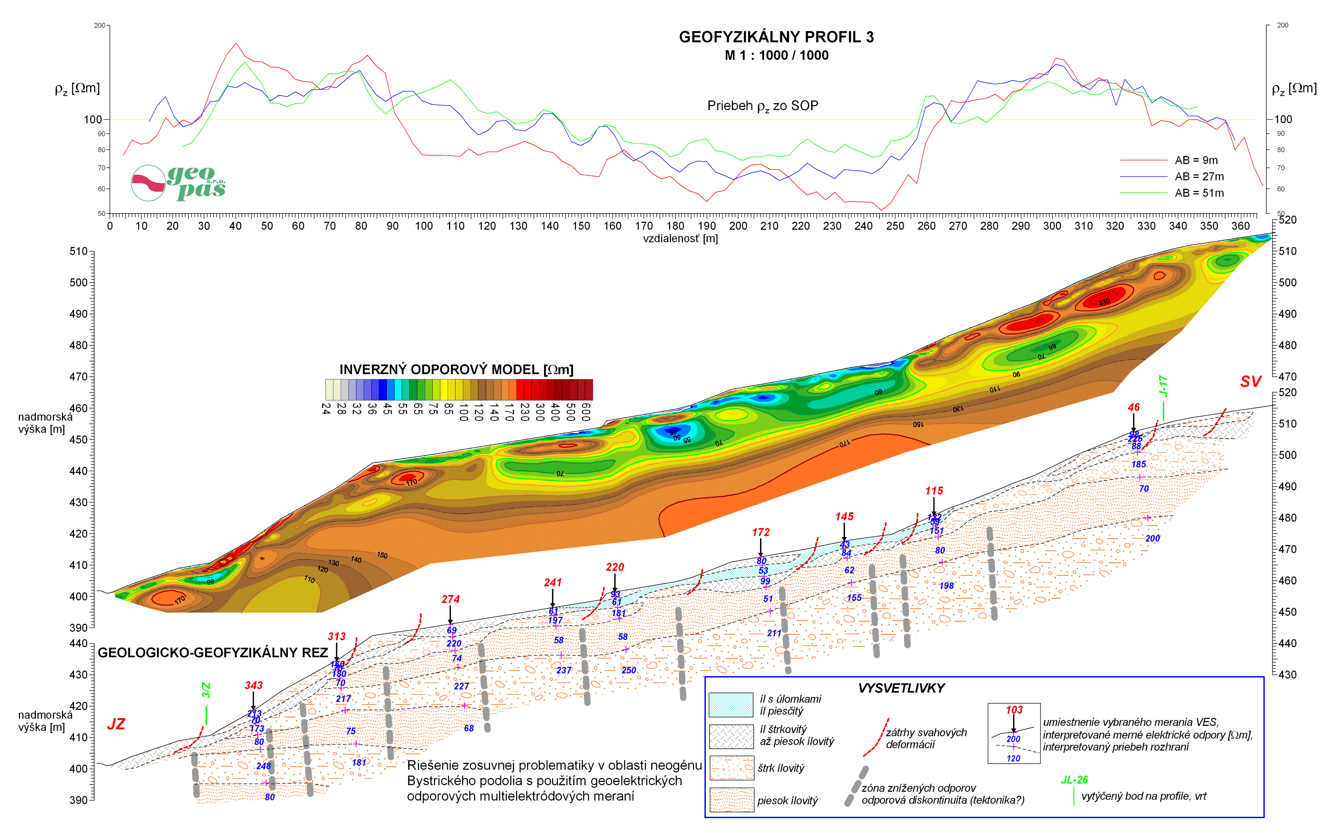Click the 'zátrhy svahových deformácií' legend text

click(x=926, y=738)
